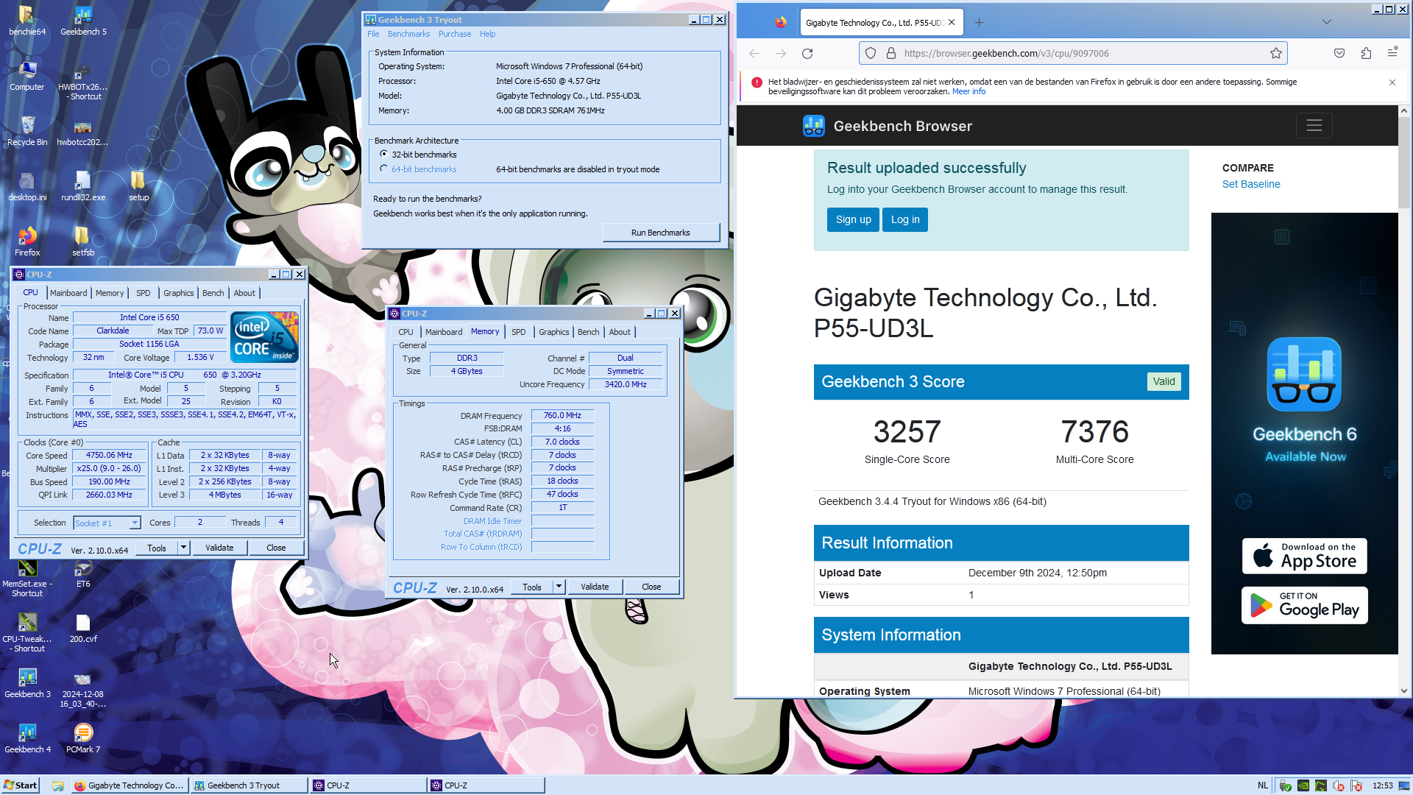Switch to the Mainboard tab in left CPU-Z window

pyautogui.click(x=68, y=293)
